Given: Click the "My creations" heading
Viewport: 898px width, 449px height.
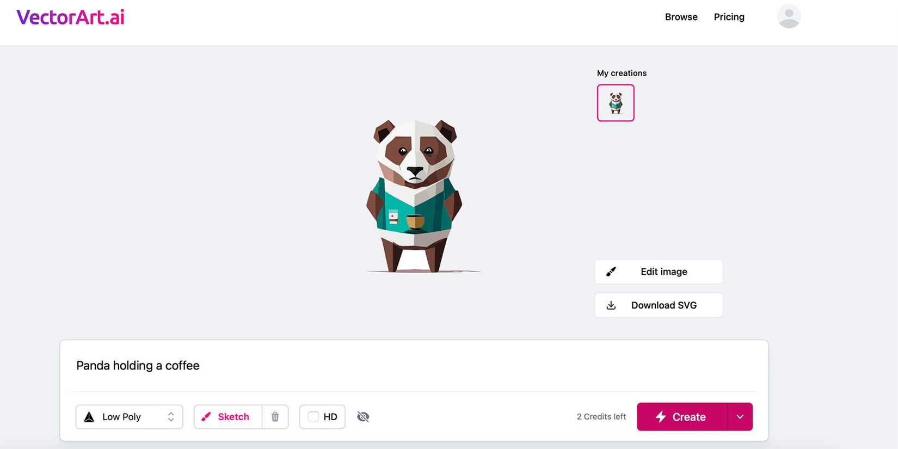Looking at the screenshot, I should 622,73.
